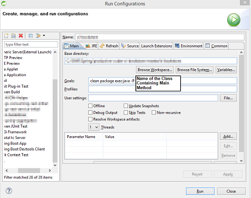The width and height of the screenshot is (251, 198).
Task: Click the type filter text field
Action: (x=31, y=44)
